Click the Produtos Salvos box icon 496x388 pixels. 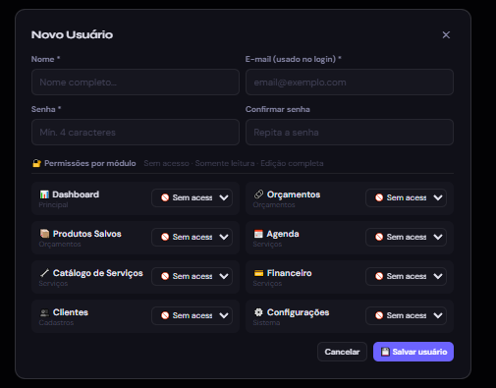44,234
